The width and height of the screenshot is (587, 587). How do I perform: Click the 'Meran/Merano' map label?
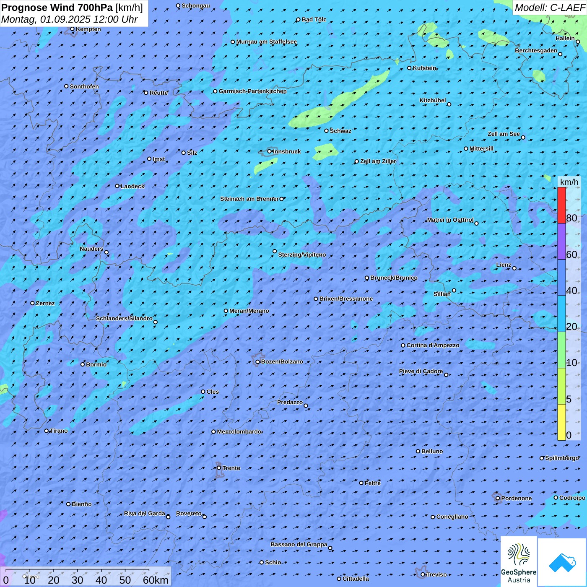point(249,311)
